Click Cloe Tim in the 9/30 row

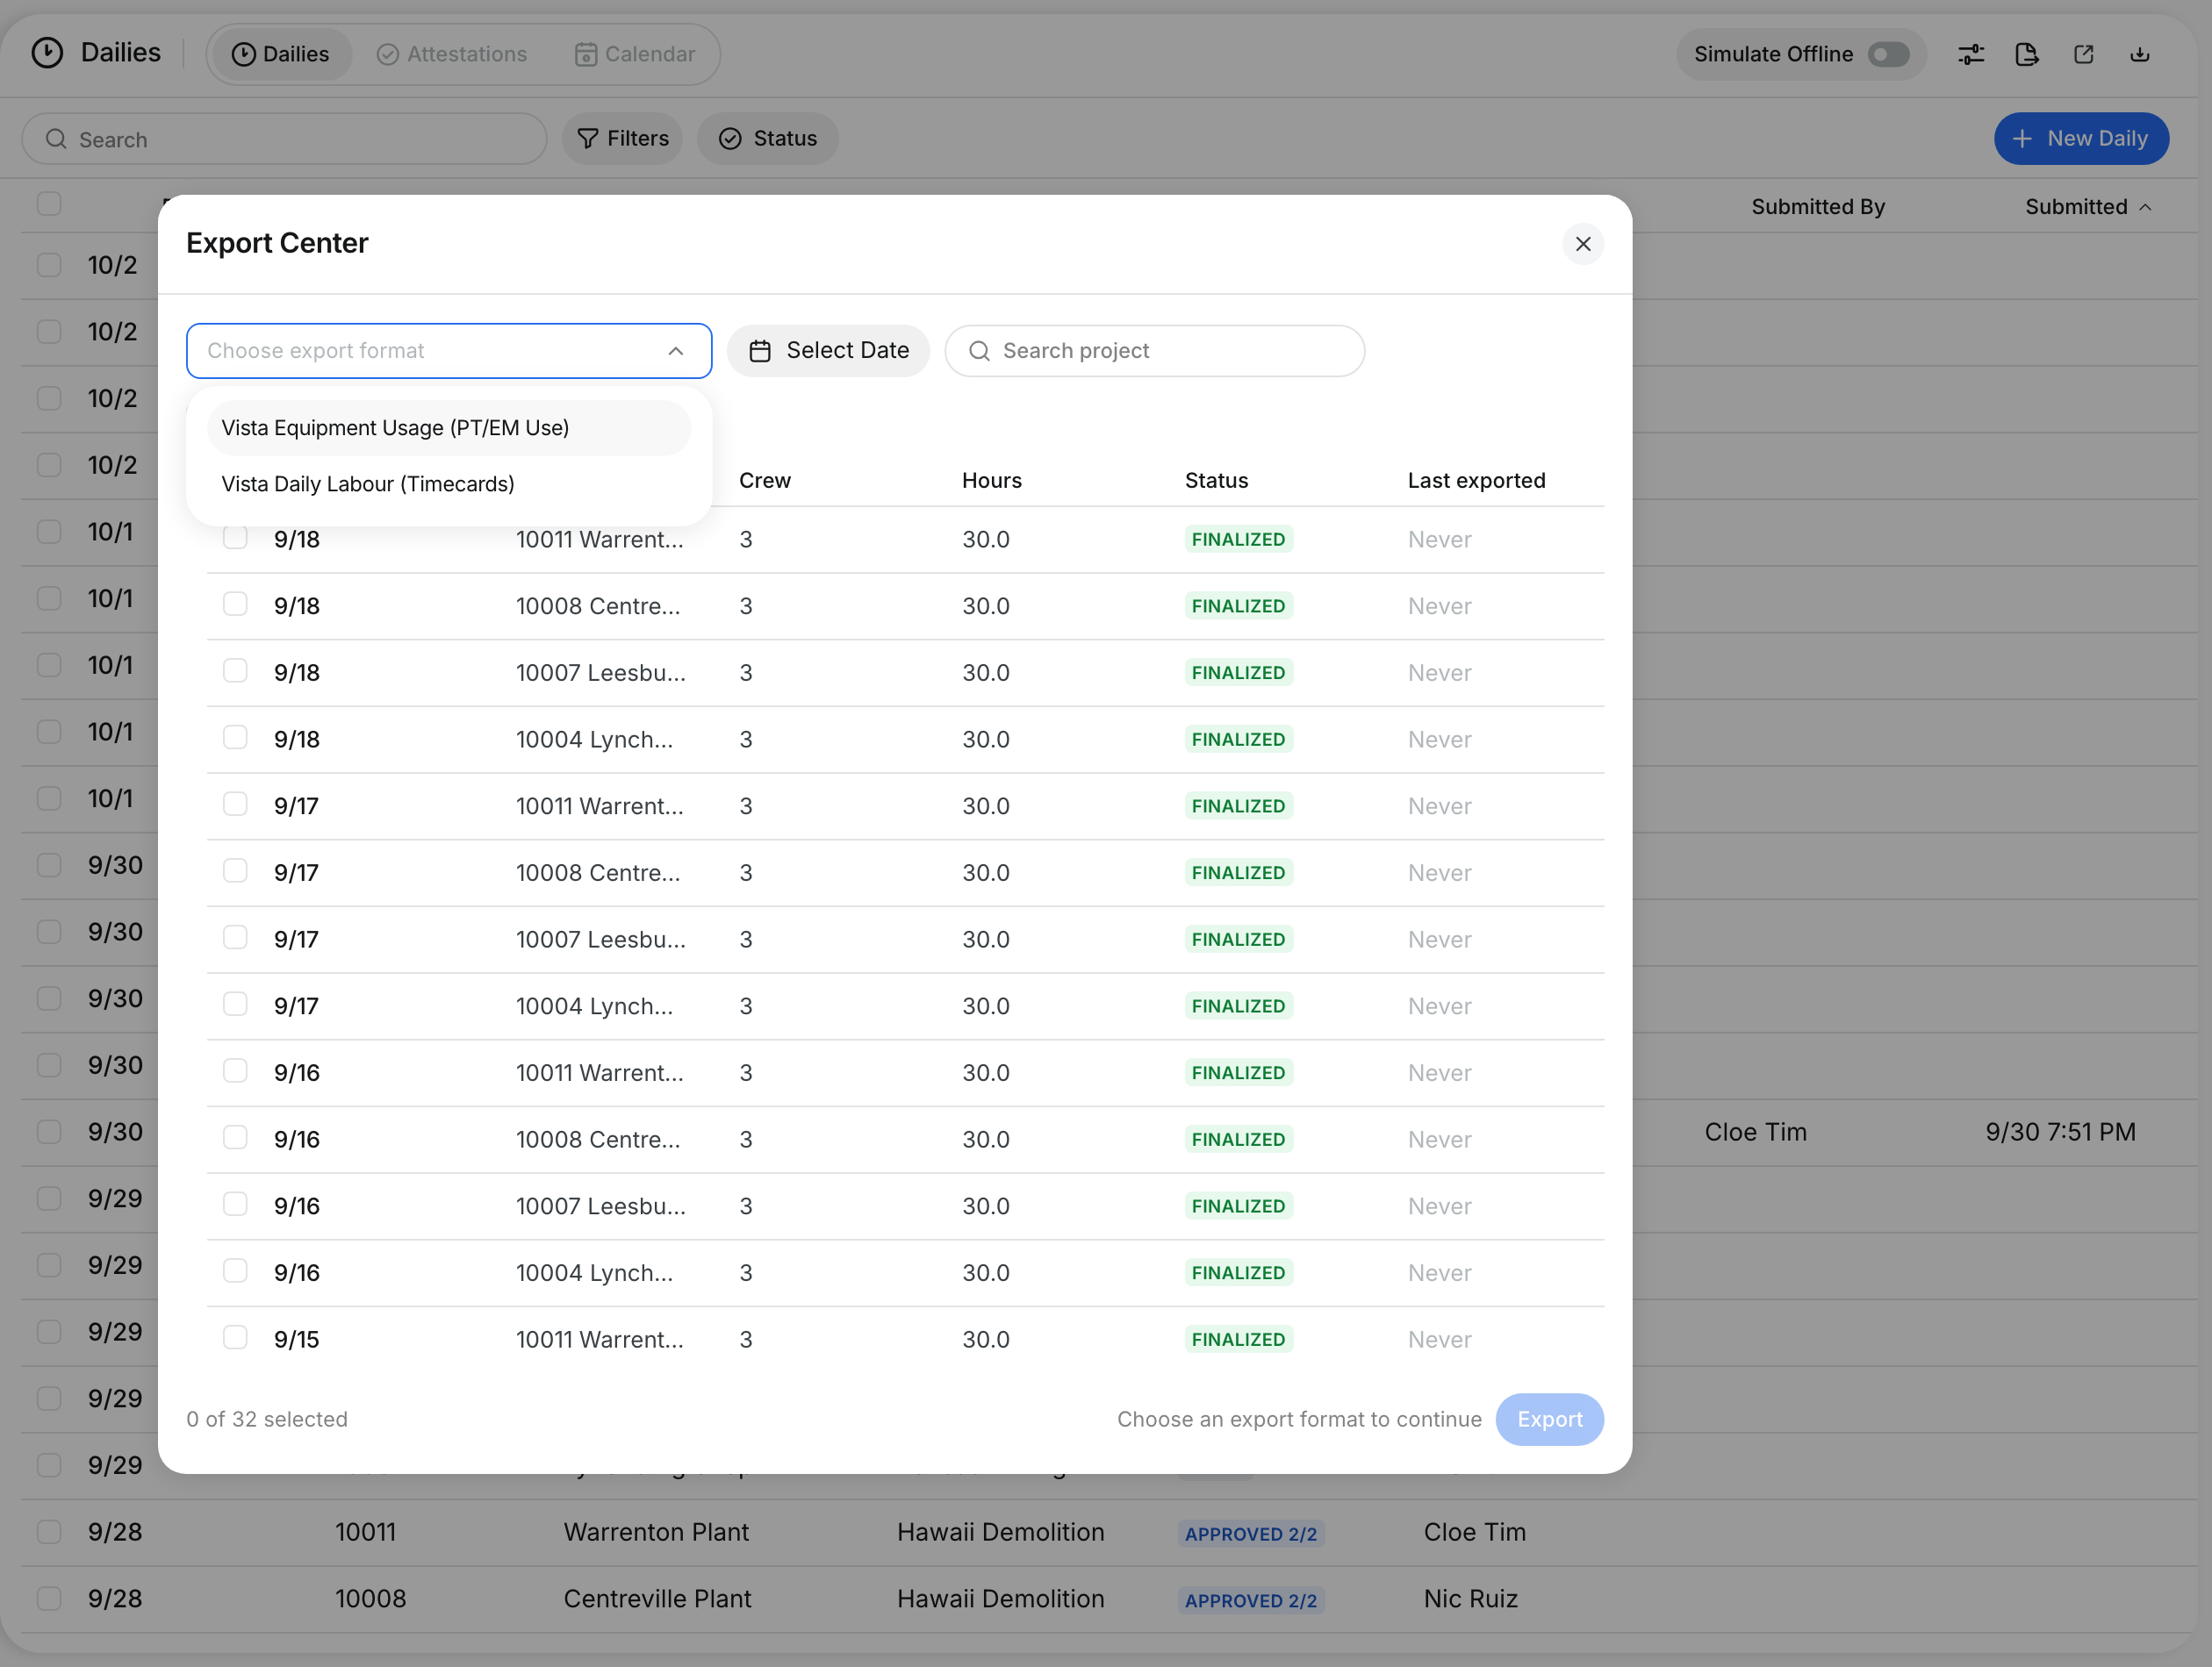click(x=1755, y=1131)
